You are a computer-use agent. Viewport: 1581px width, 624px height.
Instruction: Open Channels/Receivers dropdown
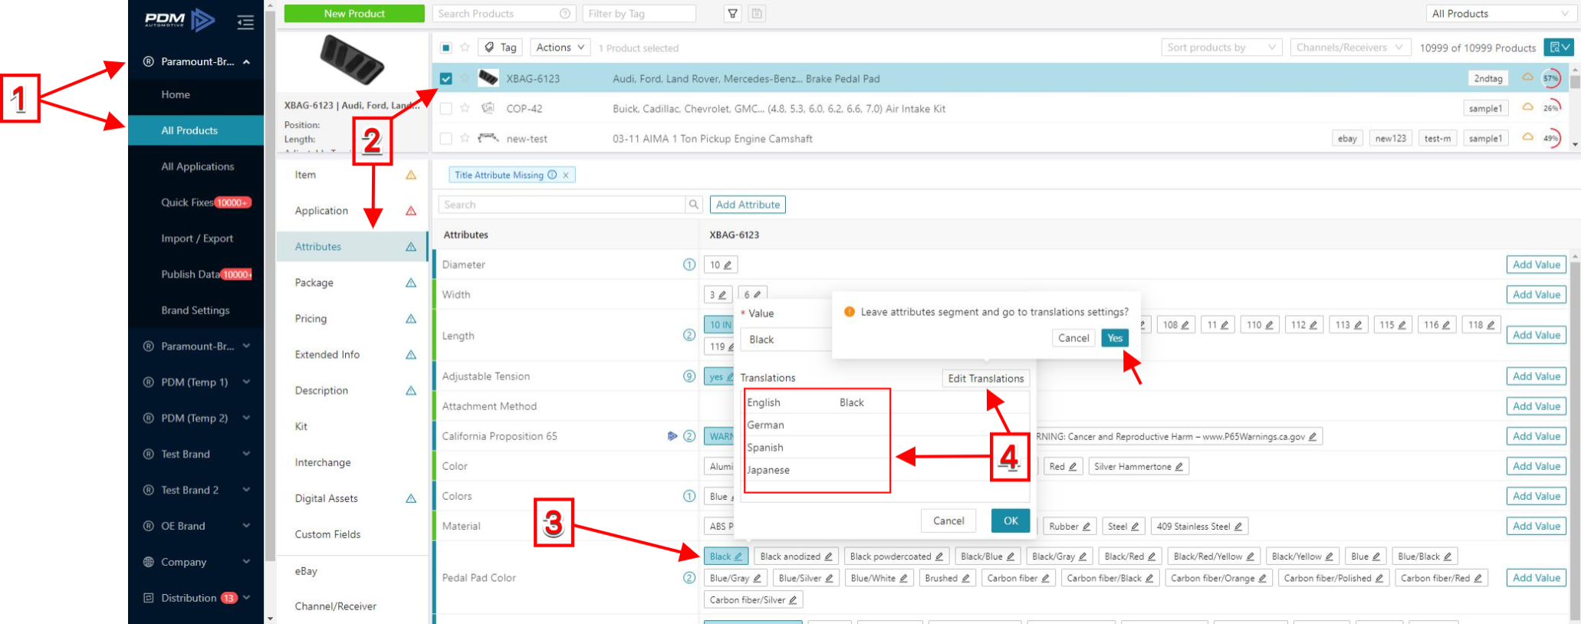(1350, 48)
